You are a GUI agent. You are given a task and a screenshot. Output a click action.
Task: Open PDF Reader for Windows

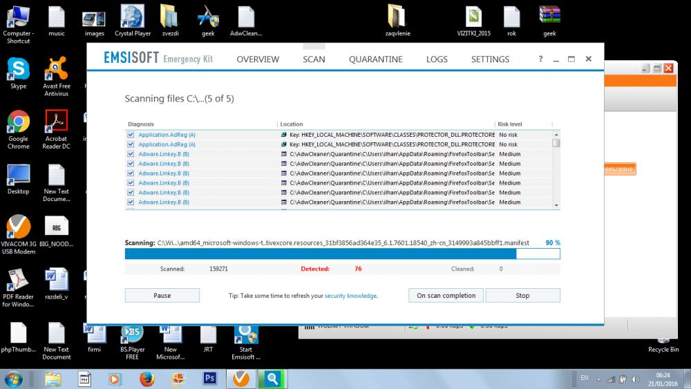click(18, 287)
